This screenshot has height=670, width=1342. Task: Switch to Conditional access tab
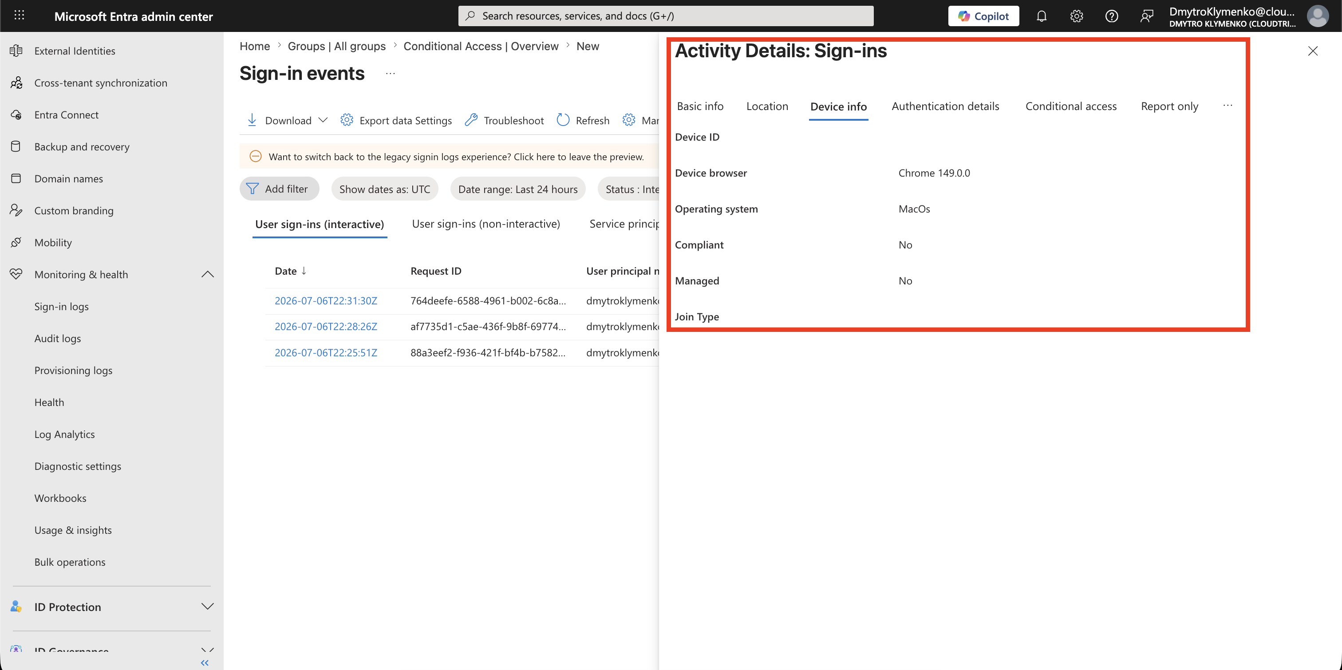pos(1070,106)
